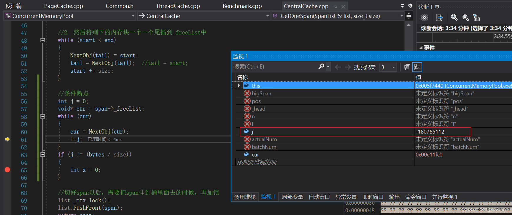Switch to the ThreadCache.cpp tab
This screenshot has width=512, height=215.
[x=178, y=6]
